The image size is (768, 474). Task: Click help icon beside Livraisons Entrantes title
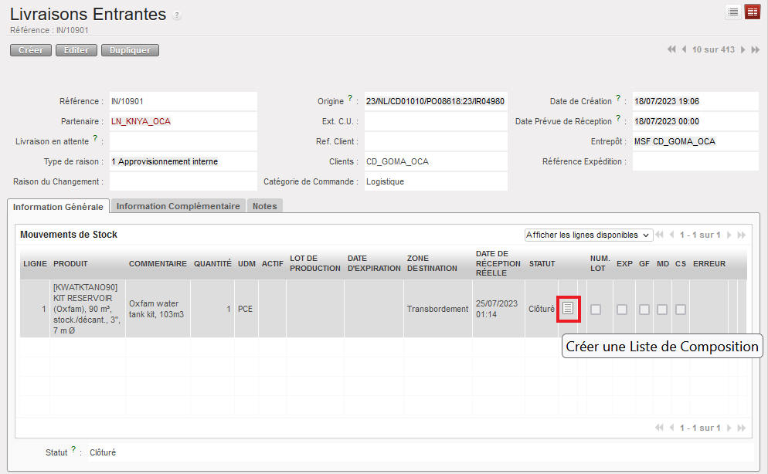coord(177,15)
